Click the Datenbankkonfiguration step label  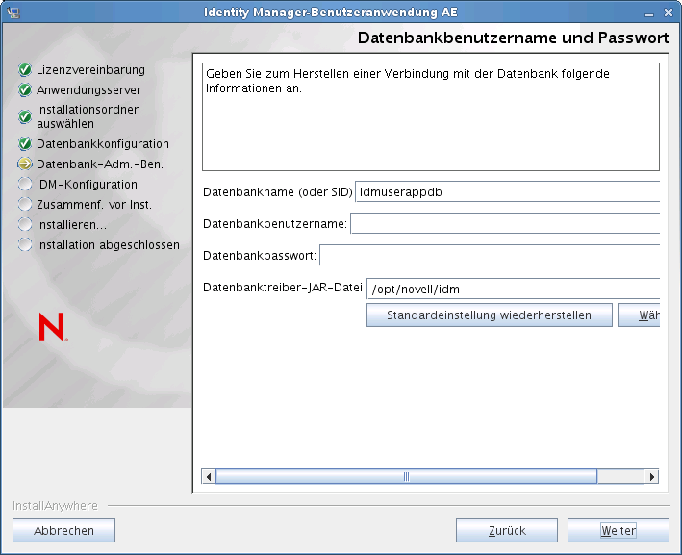[x=103, y=144]
